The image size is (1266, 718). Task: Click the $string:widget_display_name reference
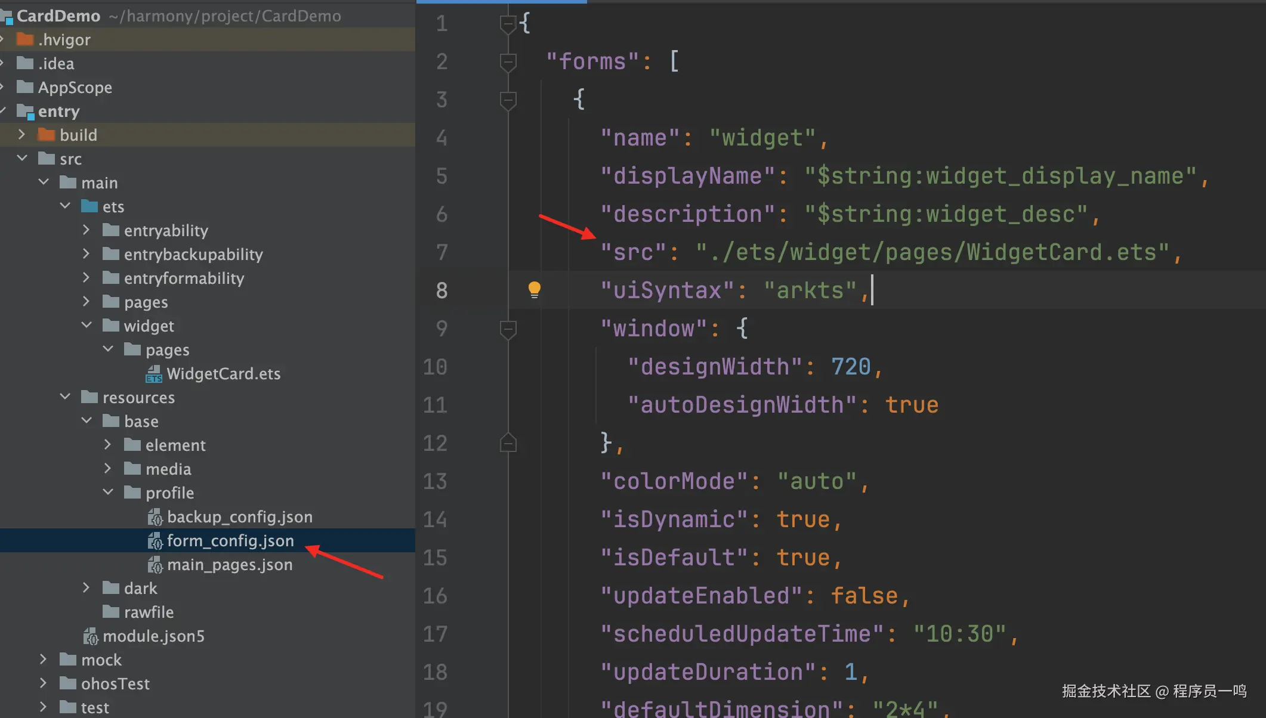(x=1000, y=176)
